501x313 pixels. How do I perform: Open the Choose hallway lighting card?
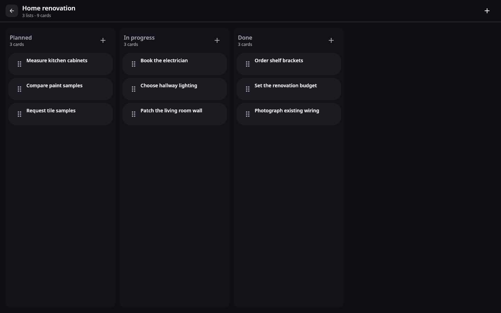pos(175,89)
